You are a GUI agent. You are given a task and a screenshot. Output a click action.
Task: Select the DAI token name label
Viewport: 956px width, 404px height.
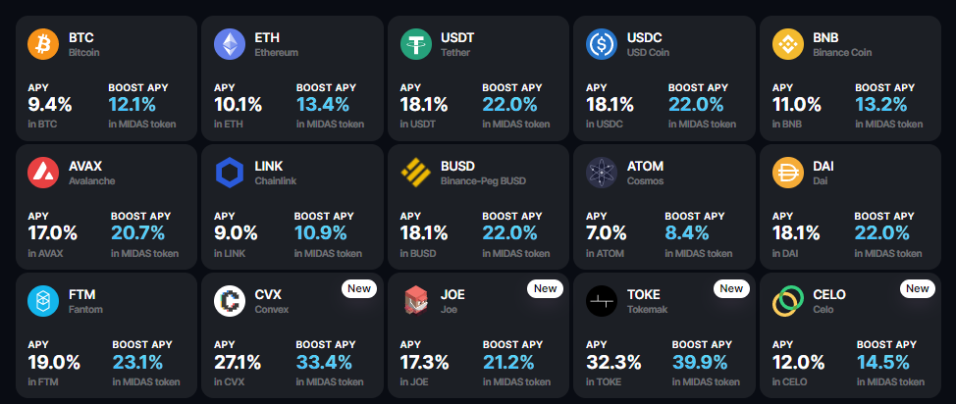[823, 167]
